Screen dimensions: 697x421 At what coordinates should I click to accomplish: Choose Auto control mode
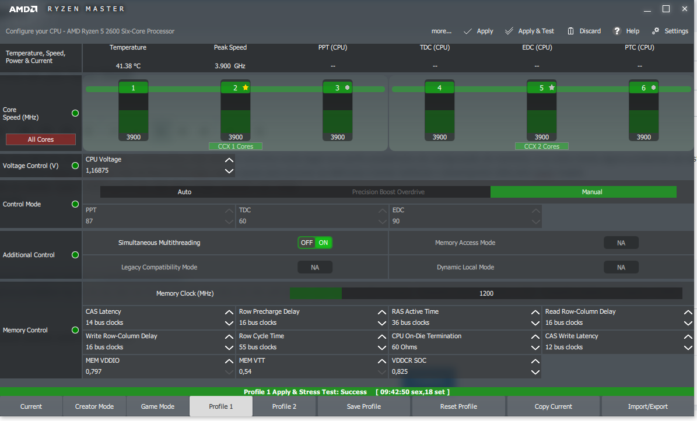(184, 192)
